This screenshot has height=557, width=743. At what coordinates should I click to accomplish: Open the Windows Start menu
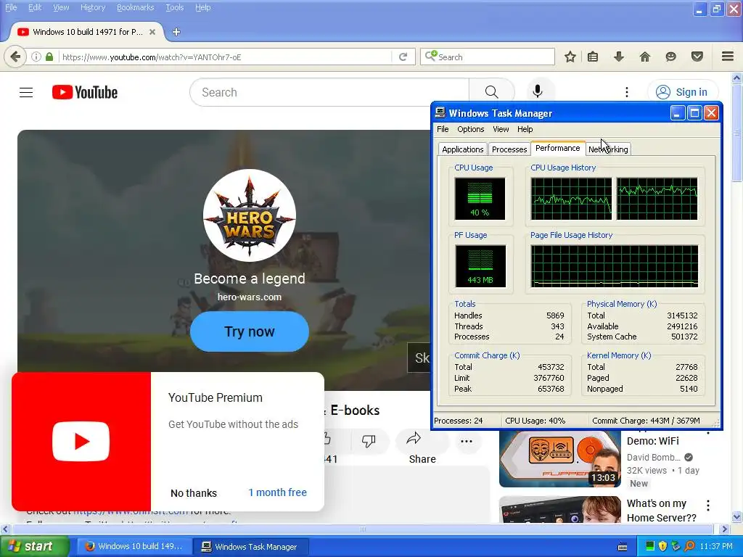point(34,546)
